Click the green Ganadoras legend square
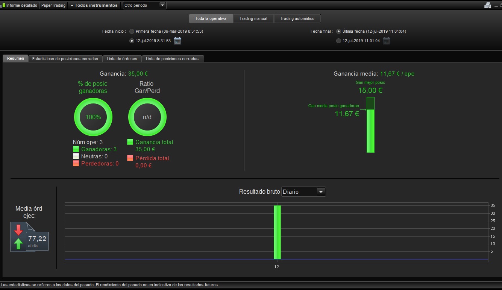 tap(76, 149)
